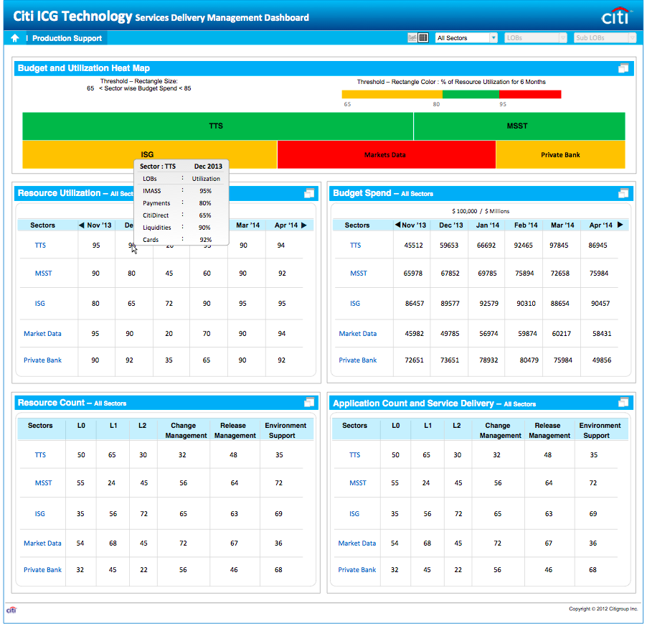647x626 pixels.
Task: Open the LOBs dropdown
Action: click(x=536, y=38)
